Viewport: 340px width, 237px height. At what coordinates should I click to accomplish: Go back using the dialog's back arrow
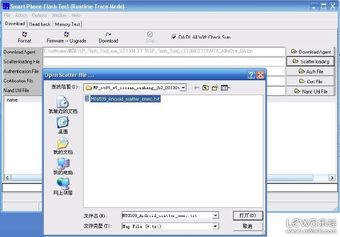coord(196,88)
